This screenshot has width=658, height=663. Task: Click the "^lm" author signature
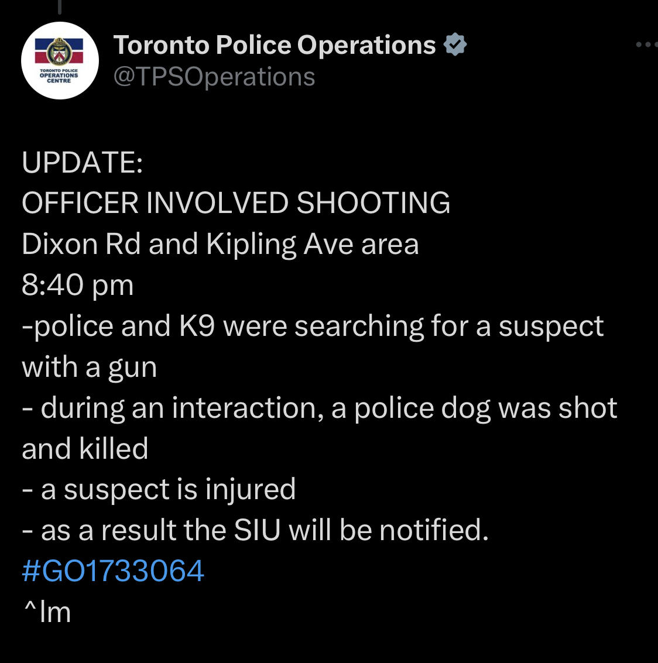click(x=47, y=612)
